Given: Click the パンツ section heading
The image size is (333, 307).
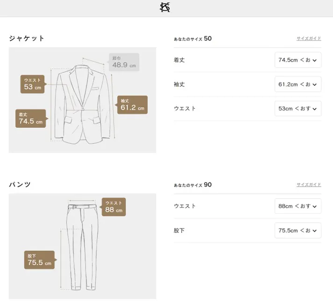Looking at the screenshot, I should pos(20,185).
